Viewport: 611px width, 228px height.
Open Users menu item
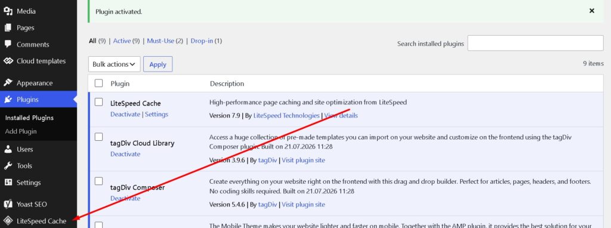point(38,149)
